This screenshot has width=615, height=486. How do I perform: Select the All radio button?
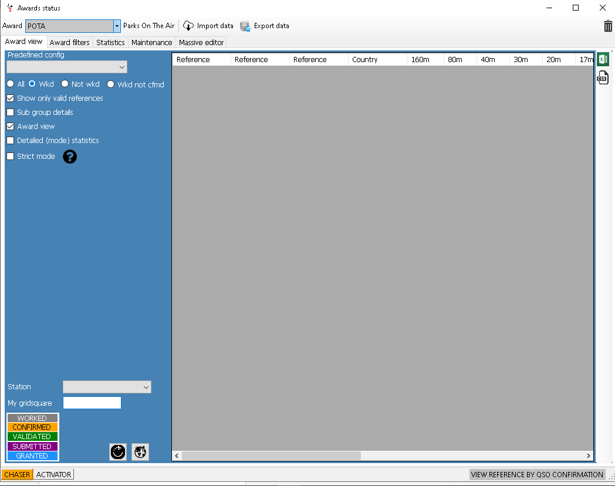[11, 84]
